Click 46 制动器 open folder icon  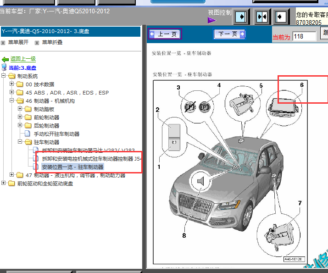(20, 101)
